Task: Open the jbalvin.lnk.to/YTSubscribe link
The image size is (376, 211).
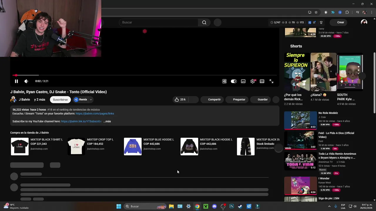Action: pyautogui.click(x=81, y=121)
